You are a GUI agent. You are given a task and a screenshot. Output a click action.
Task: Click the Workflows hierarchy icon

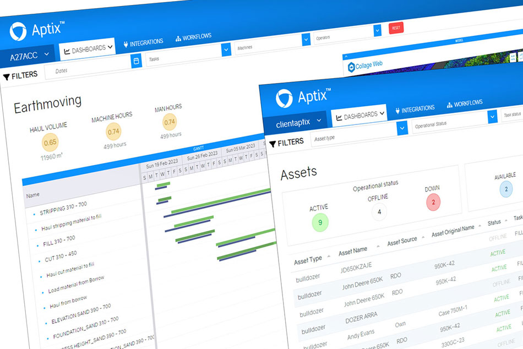177,37
